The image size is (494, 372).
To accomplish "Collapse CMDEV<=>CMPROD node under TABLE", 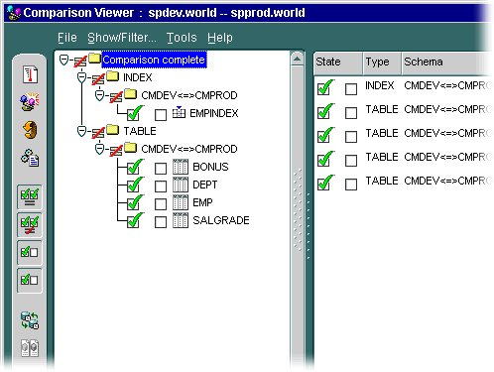I will (99, 149).
